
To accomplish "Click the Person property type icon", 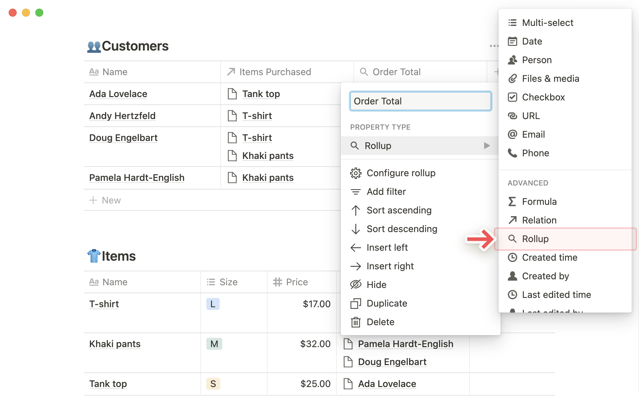I will (x=512, y=60).
